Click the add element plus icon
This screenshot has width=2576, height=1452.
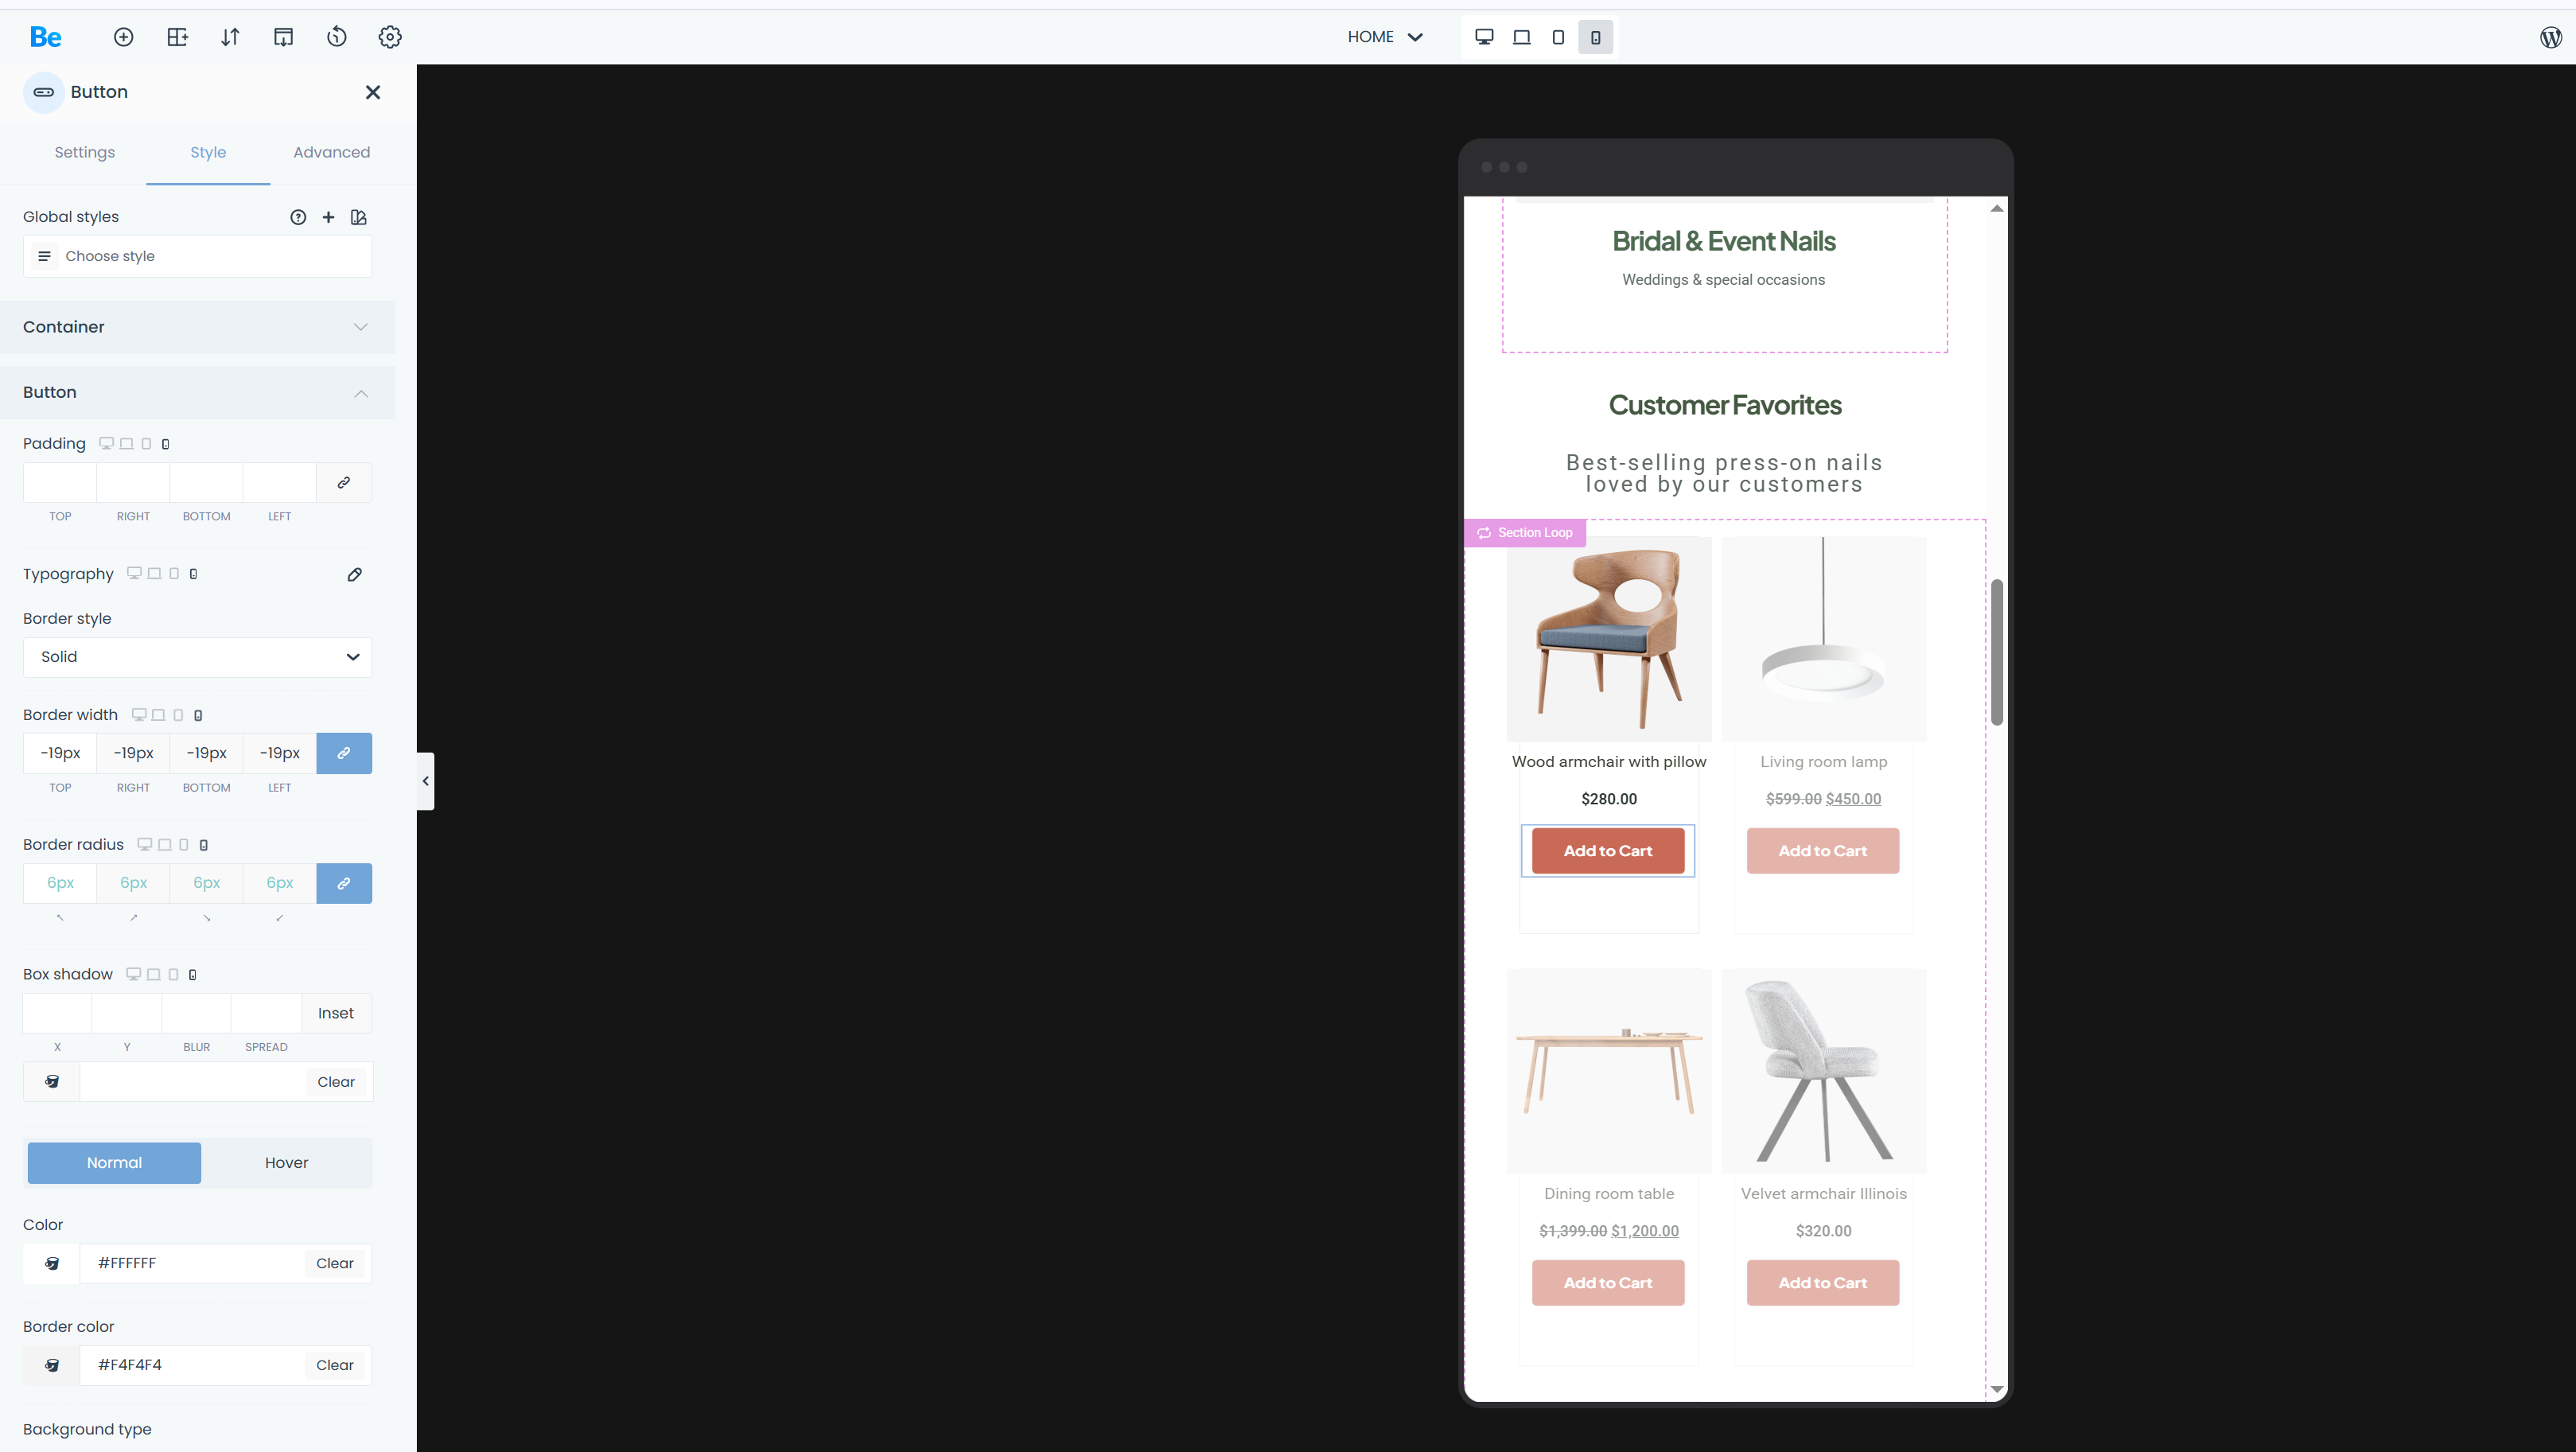pos(123,37)
